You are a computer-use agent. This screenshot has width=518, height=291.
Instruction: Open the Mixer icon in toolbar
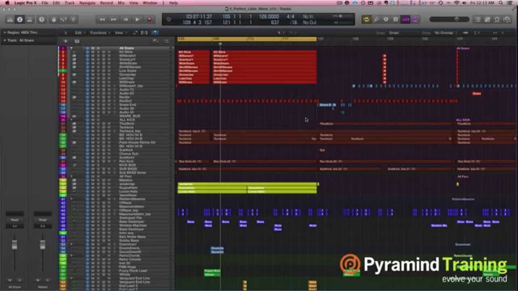(64, 19)
